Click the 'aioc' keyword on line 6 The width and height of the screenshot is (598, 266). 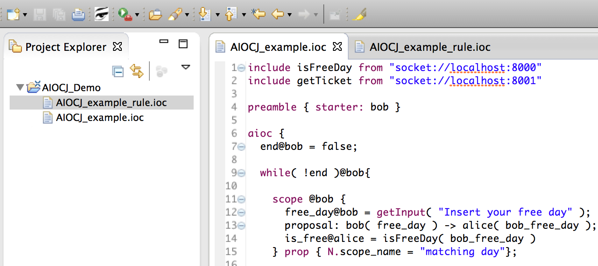click(x=260, y=133)
